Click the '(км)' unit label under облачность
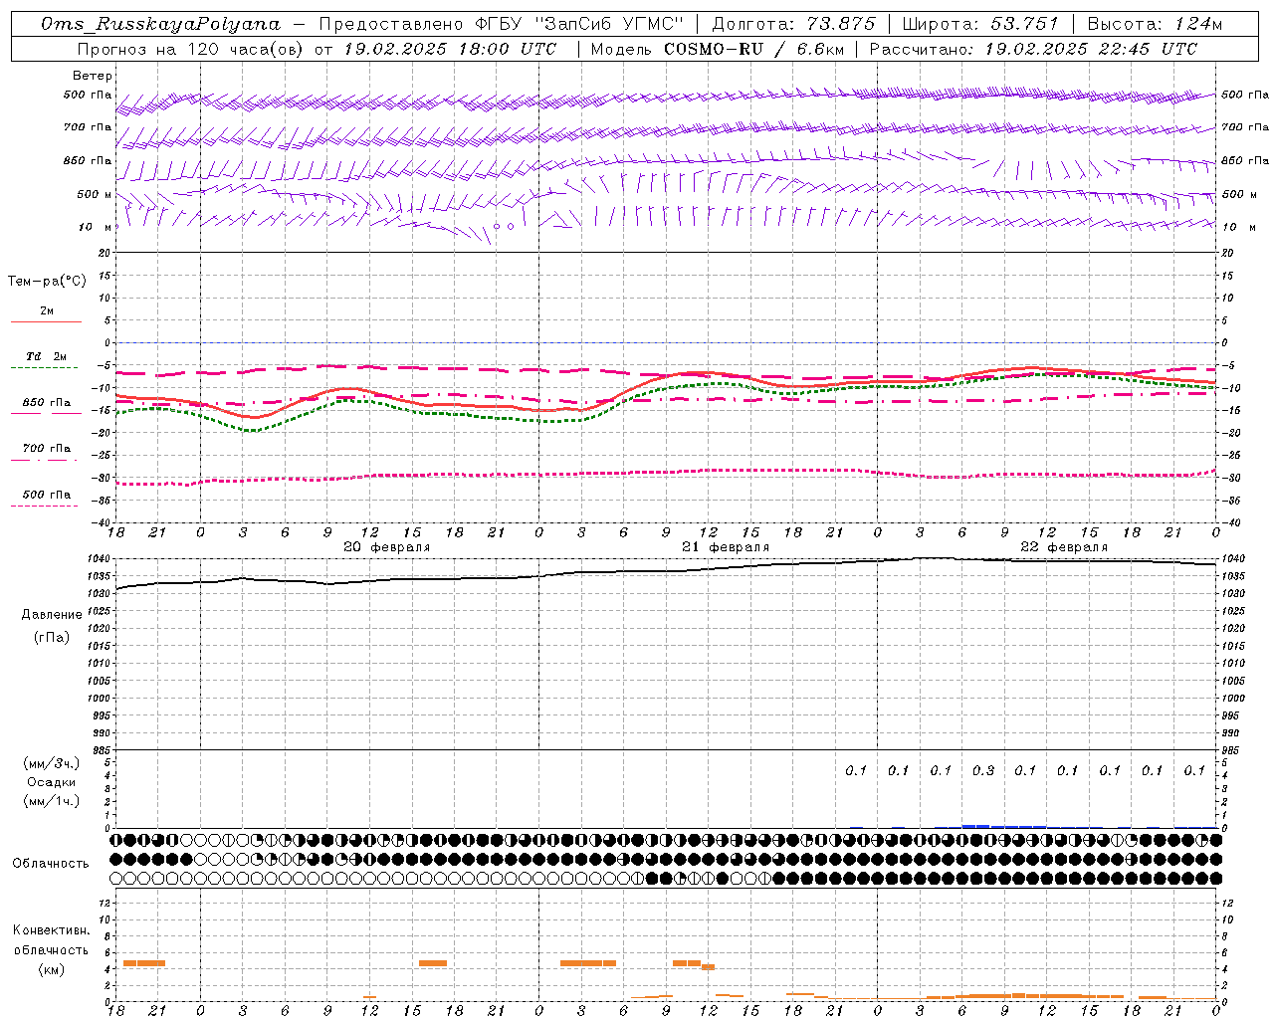 (51, 969)
